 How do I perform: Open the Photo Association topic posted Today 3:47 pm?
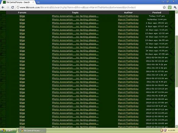pyautogui.click(x=75, y=16)
